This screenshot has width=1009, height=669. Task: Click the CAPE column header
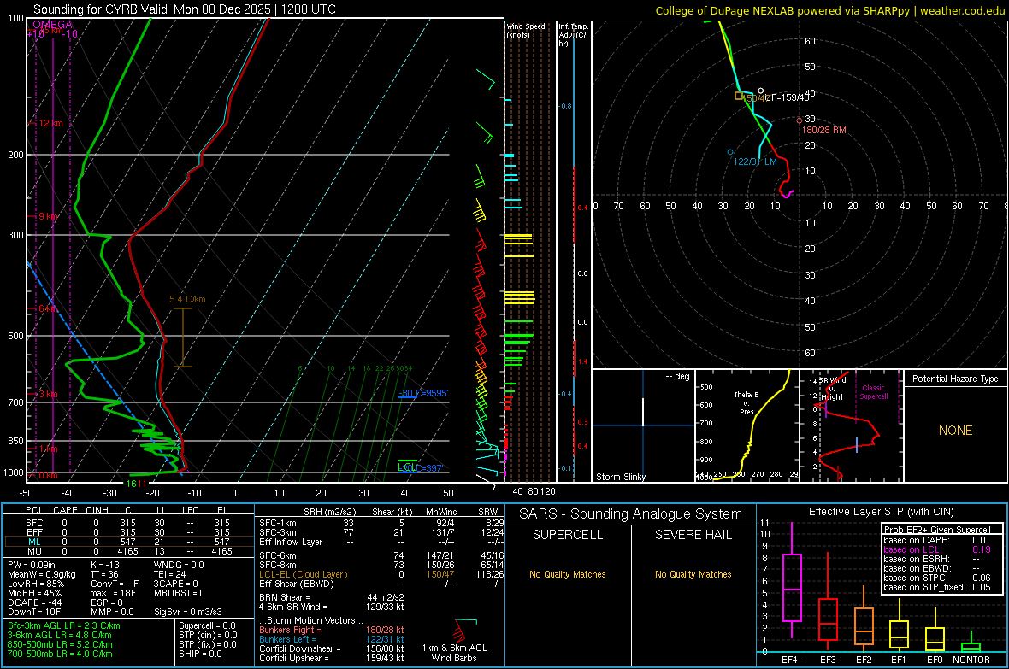tap(65, 510)
